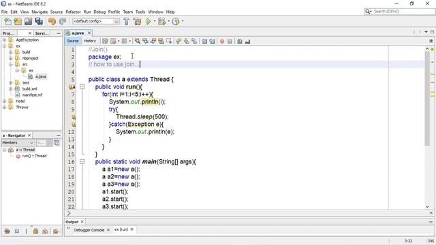Viewport: 436px width, 245px height.
Task: Jump to next bookmark icon
Action: click(x=186, y=41)
